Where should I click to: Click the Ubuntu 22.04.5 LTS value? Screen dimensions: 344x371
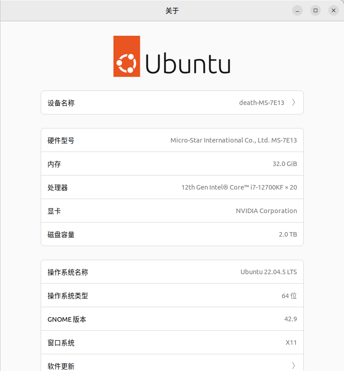[x=269, y=272]
